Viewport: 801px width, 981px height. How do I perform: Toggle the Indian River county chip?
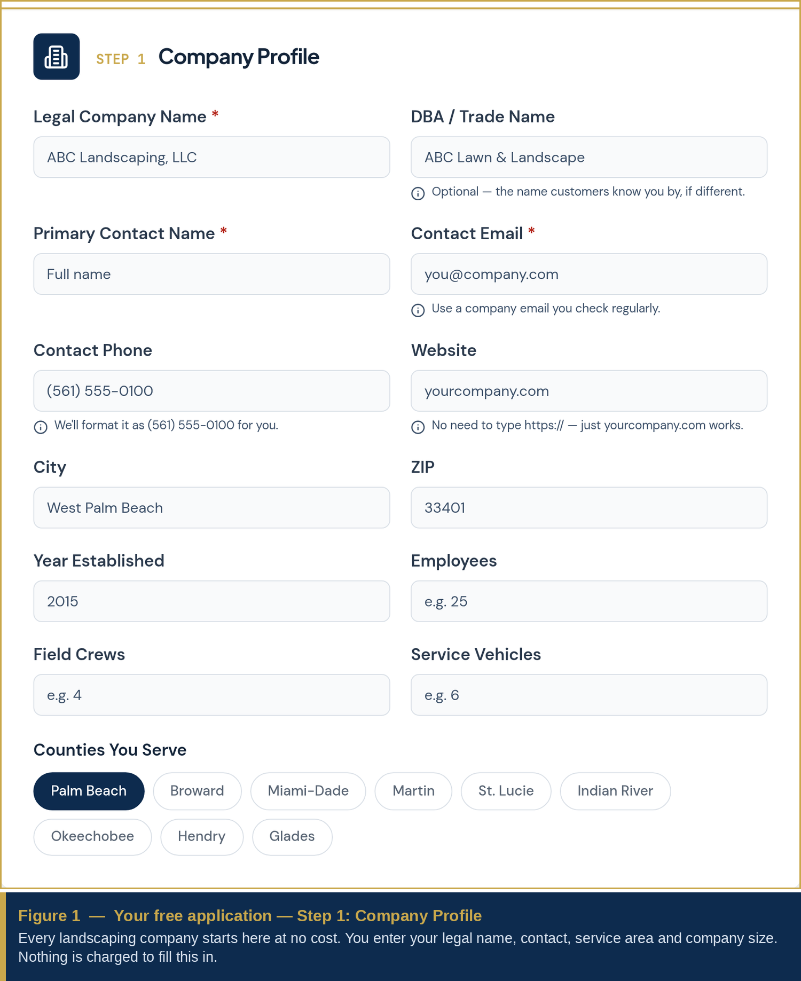point(615,791)
